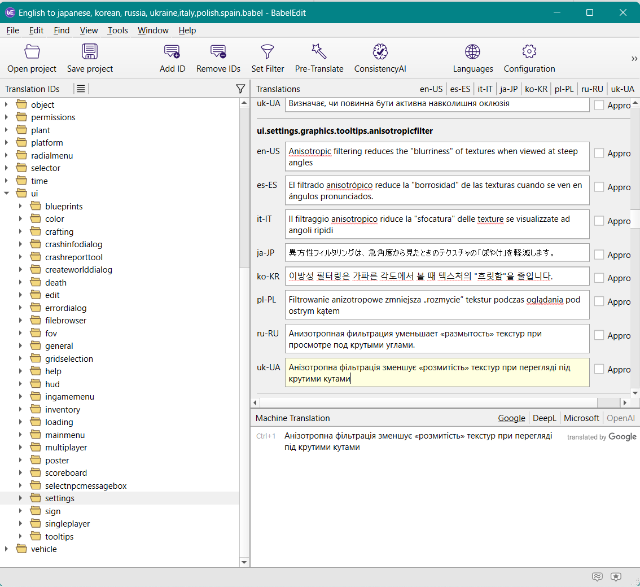The height and width of the screenshot is (587, 640).
Task: Click the Save project disk icon
Action: (90, 52)
